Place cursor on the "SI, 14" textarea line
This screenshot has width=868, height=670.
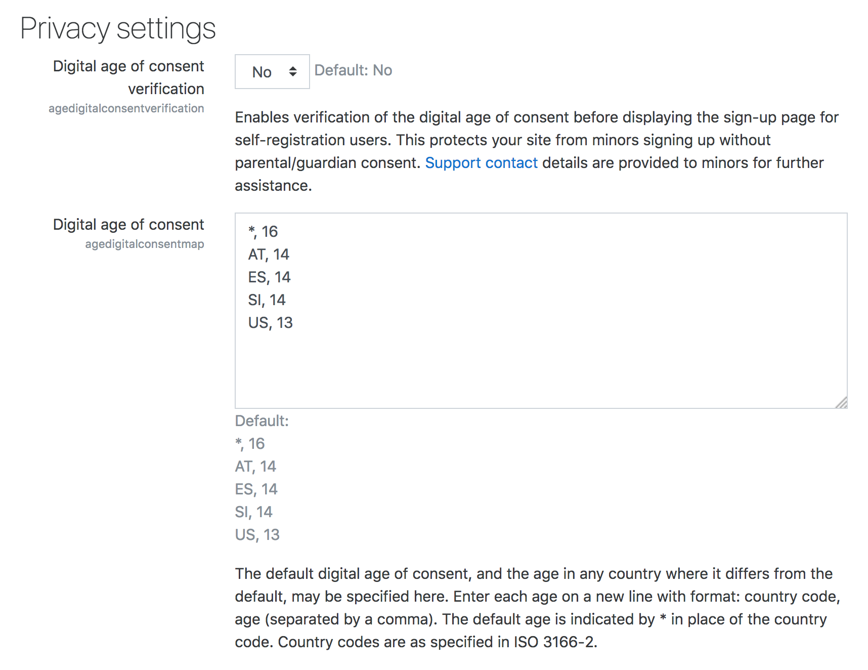pos(267,300)
